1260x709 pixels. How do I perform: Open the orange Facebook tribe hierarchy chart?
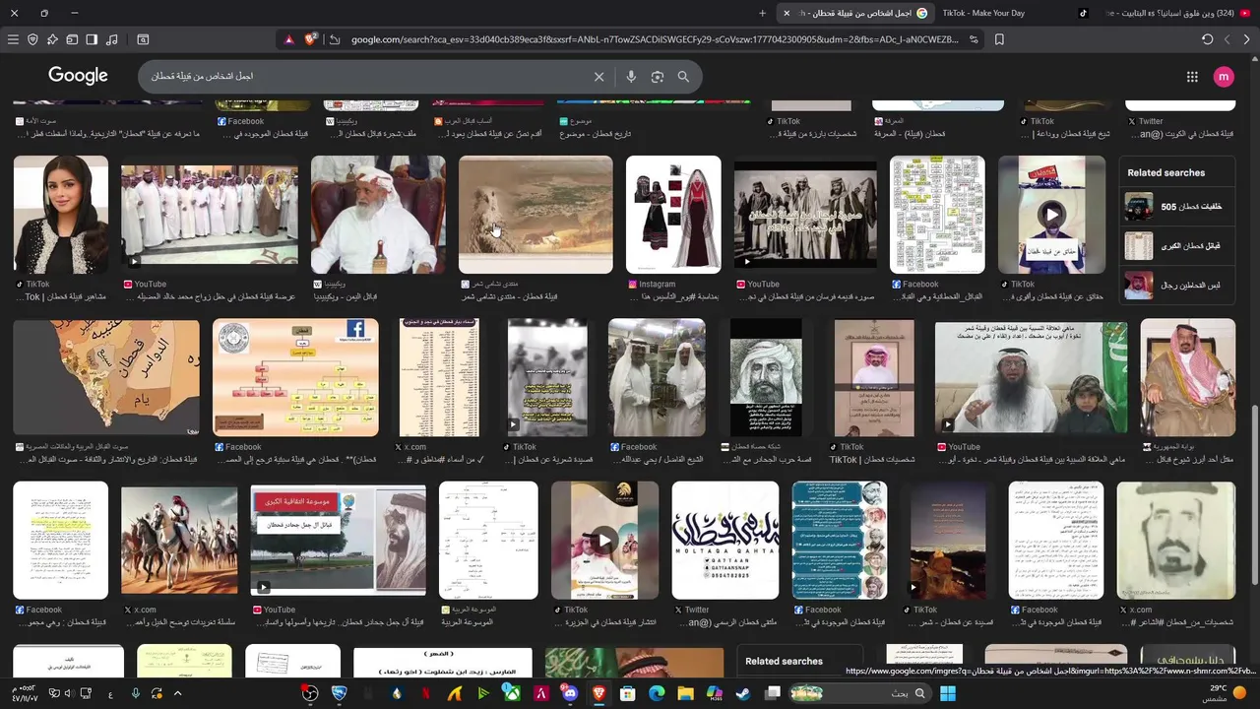[x=295, y=377]
